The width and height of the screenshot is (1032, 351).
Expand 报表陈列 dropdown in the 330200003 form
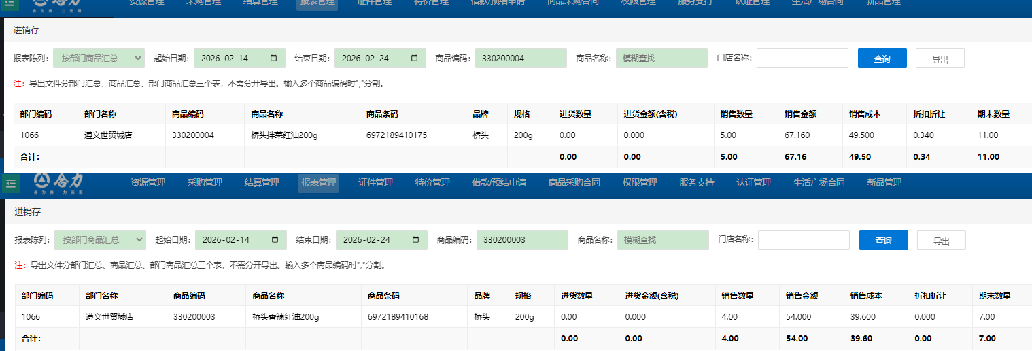[x=101, y=240]
